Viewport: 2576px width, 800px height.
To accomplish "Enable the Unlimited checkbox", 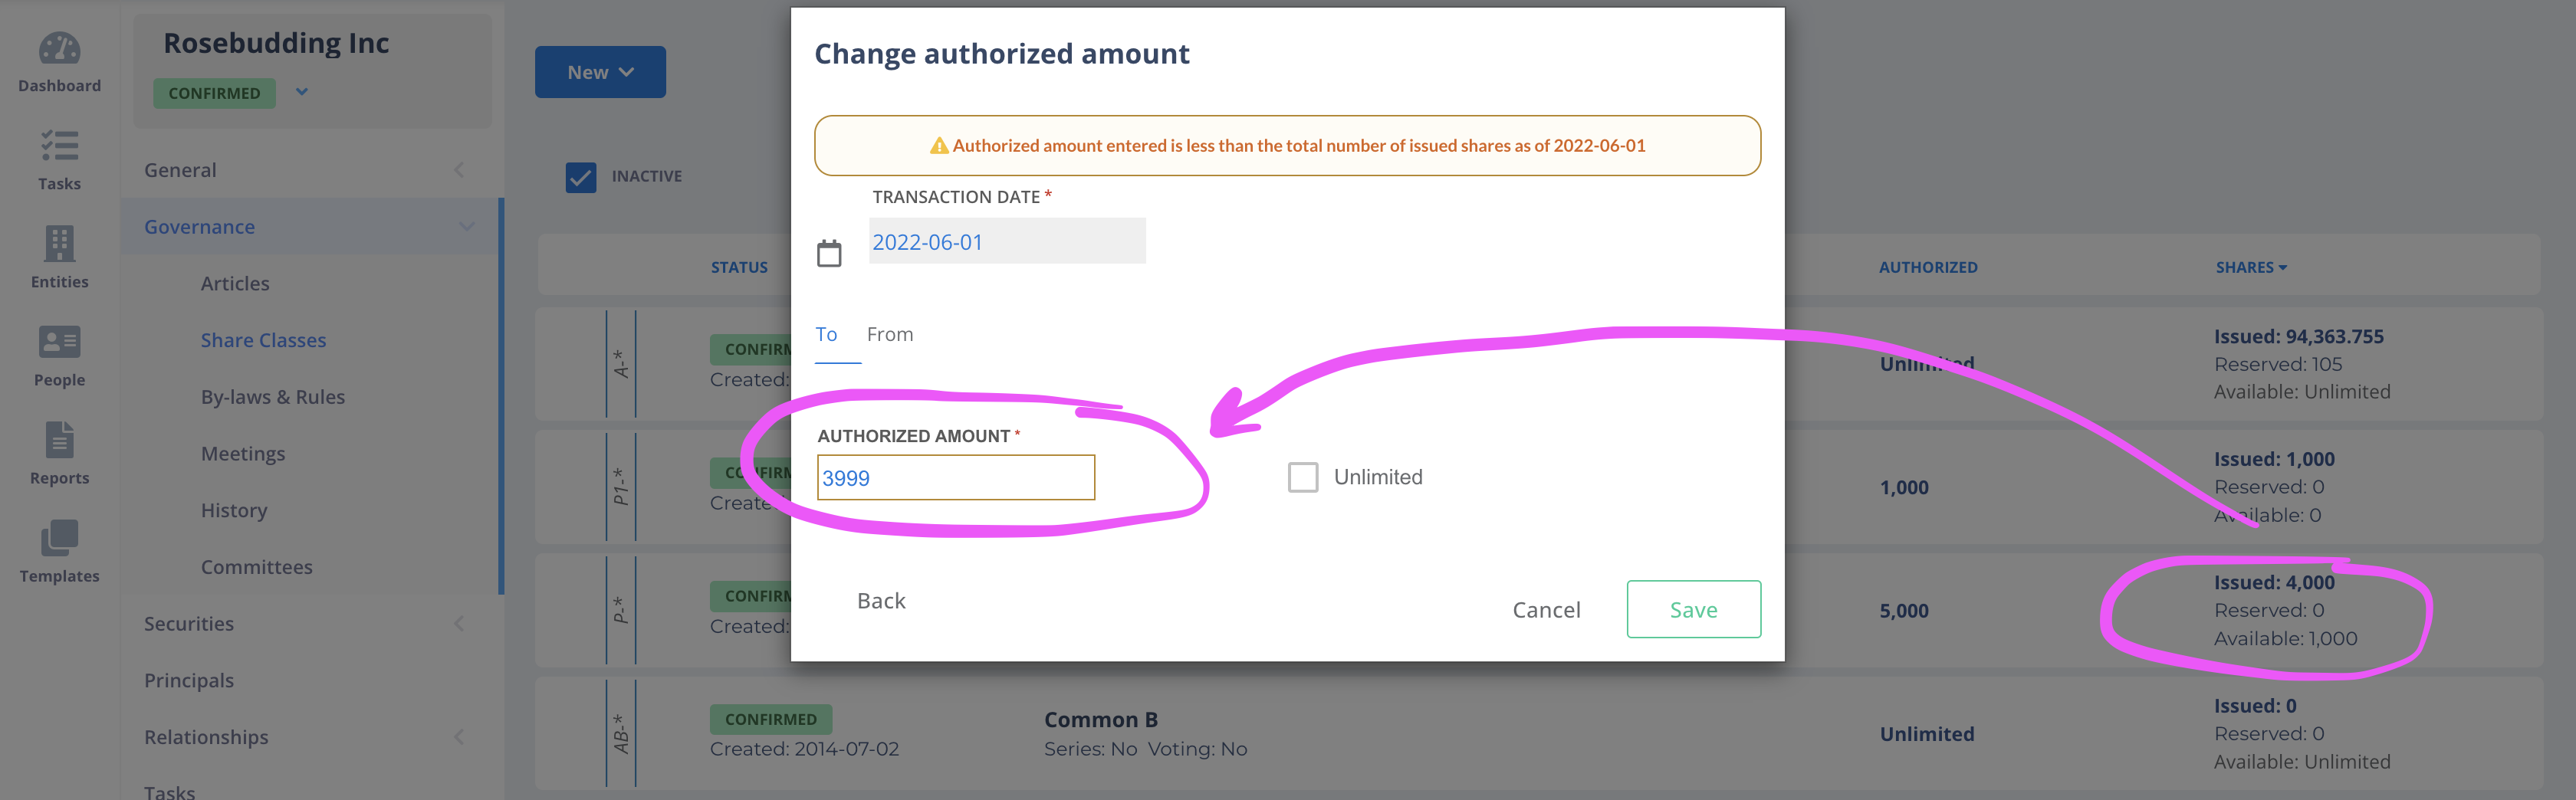I will pos(1303,477).
